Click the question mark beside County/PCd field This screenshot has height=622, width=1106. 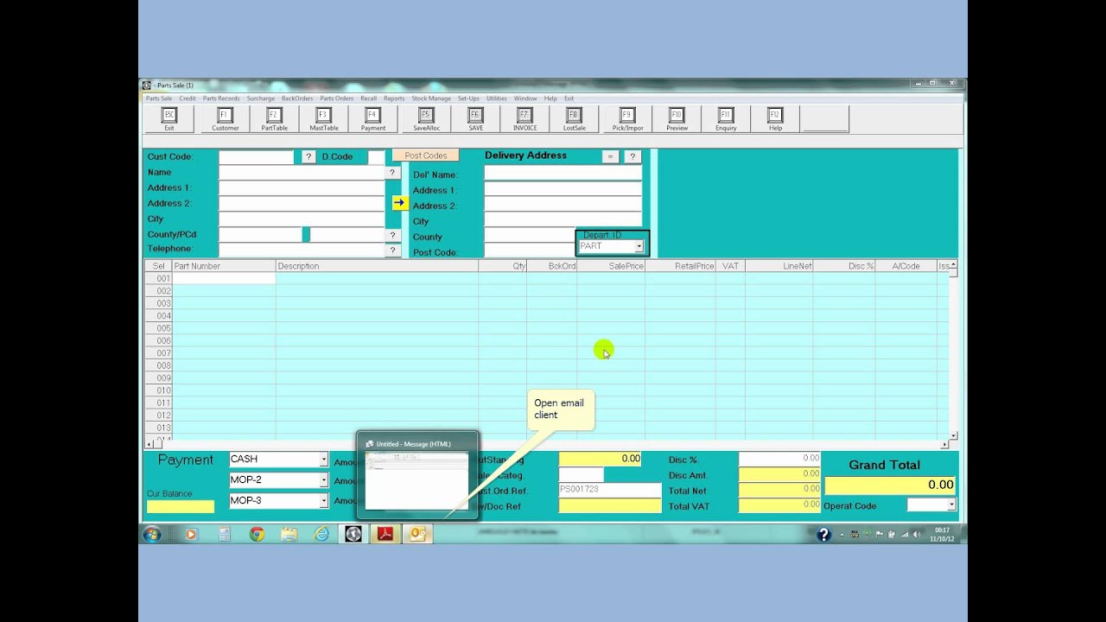(393, 235)
